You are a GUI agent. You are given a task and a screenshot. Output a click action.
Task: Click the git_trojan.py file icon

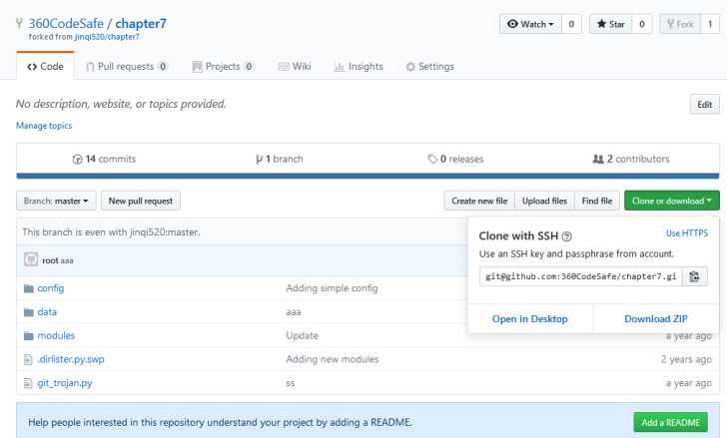[x=28, y=383]
